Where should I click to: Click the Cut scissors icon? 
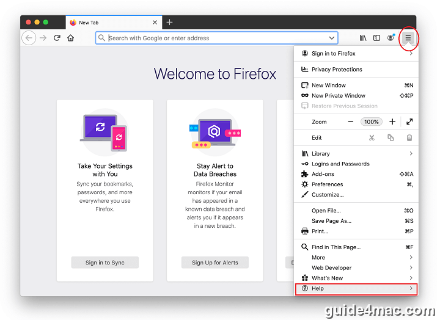pyautogui.click(x=372, y=137)
